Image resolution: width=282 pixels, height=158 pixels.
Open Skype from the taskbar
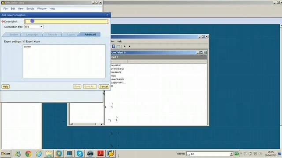80,154
